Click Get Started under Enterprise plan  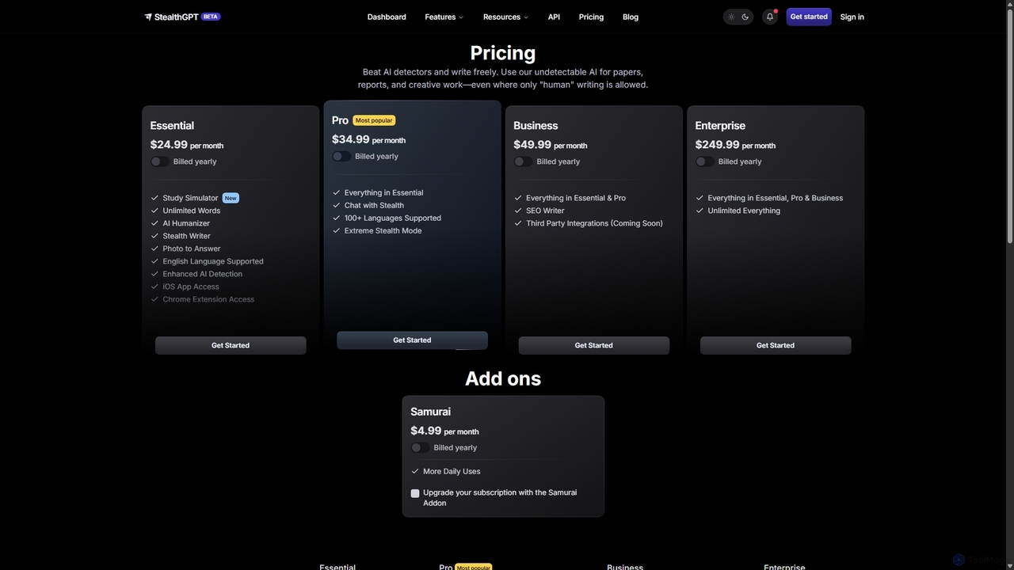click(x=776, y=345)
